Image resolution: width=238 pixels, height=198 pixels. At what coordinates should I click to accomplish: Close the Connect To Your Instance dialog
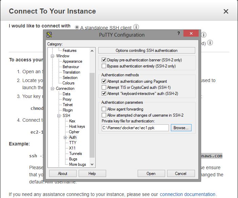226,11
